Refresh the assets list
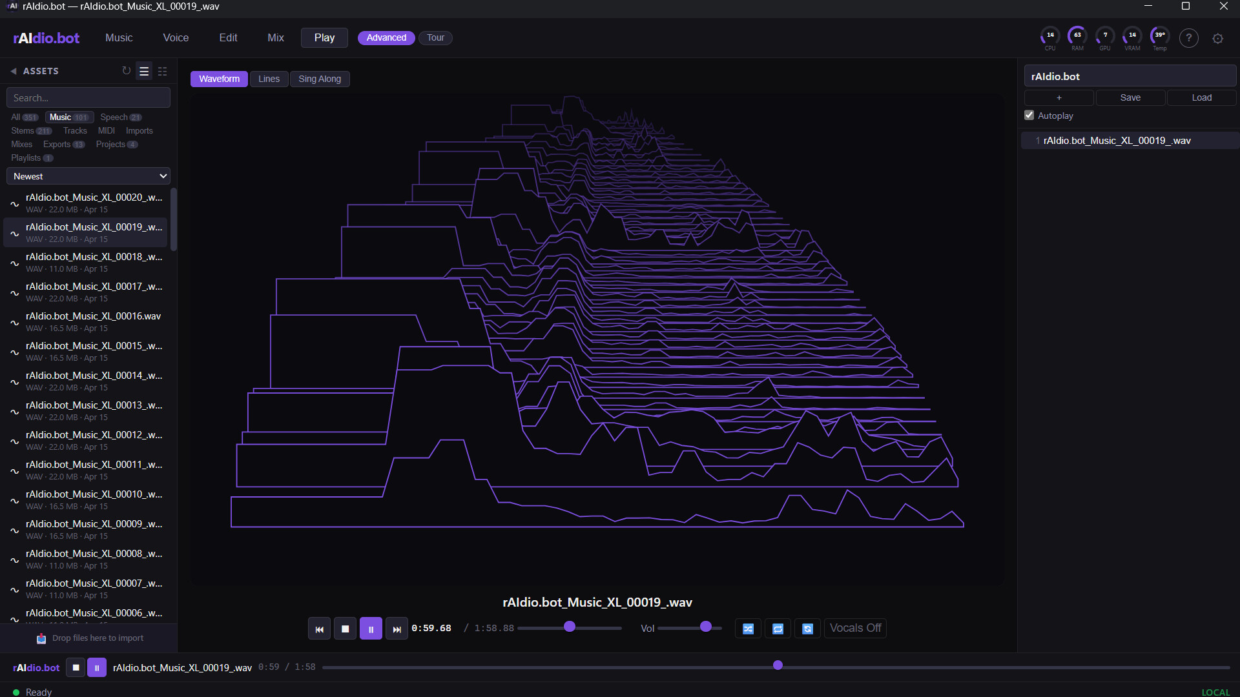 (x=127, y=71)
